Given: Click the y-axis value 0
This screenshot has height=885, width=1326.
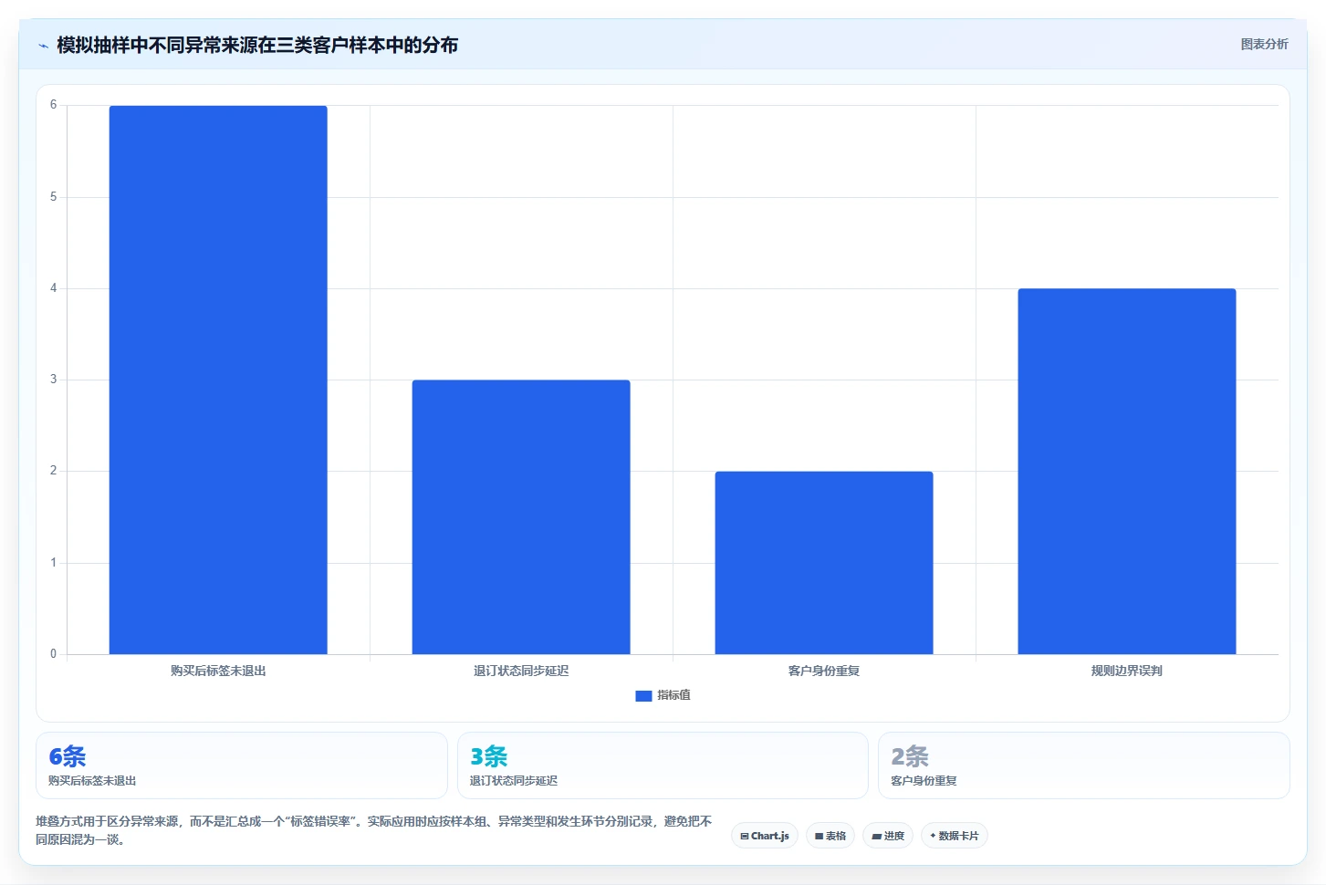Looking at the screenshot, I should (53, 654).
